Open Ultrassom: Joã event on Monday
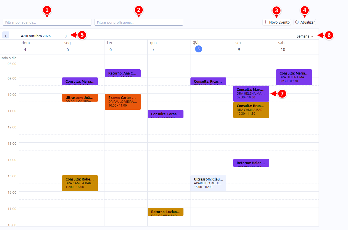 coord(80,98)
